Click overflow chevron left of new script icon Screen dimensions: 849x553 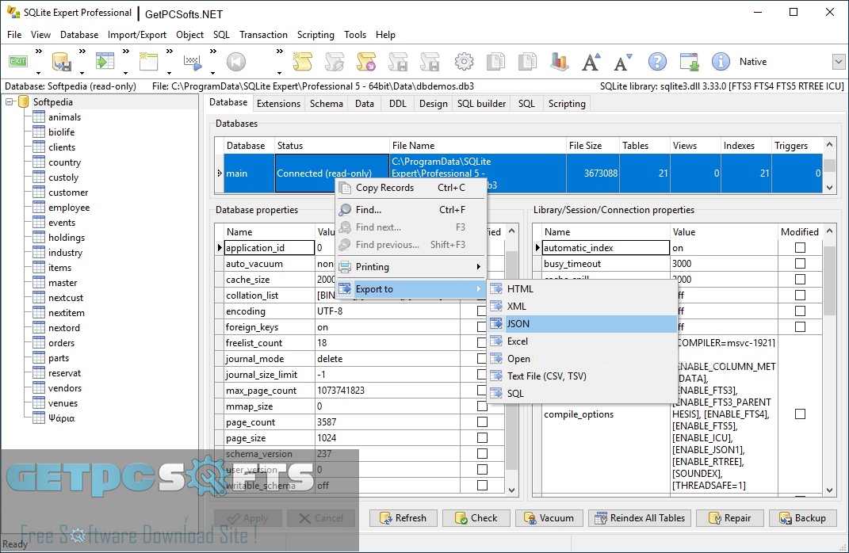(x=279, y=51)
